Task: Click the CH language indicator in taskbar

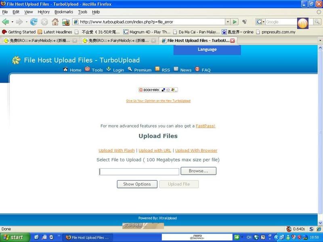Action: pyautogui.click(x=249, y=237)
